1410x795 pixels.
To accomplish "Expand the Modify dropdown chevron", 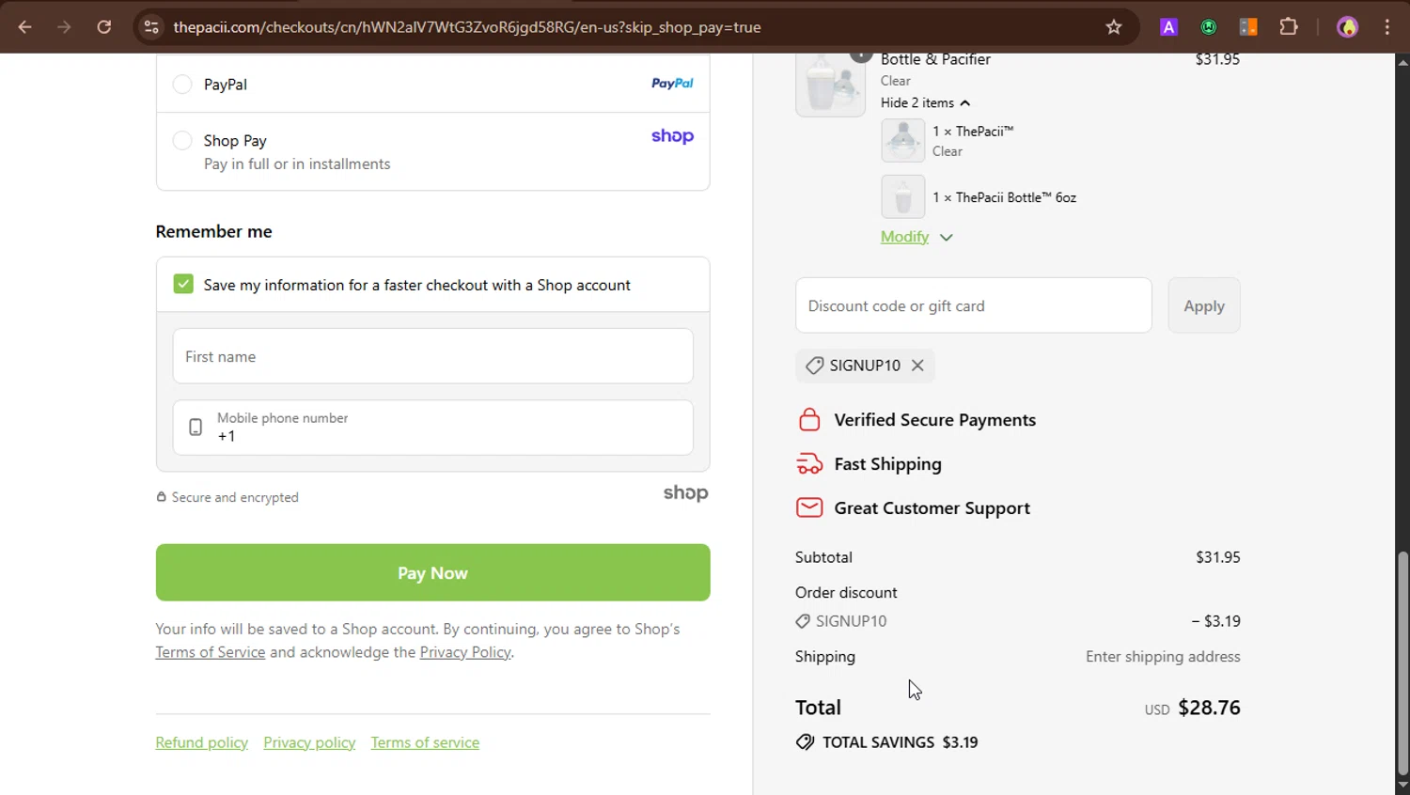I will click(x=947, y=238).
